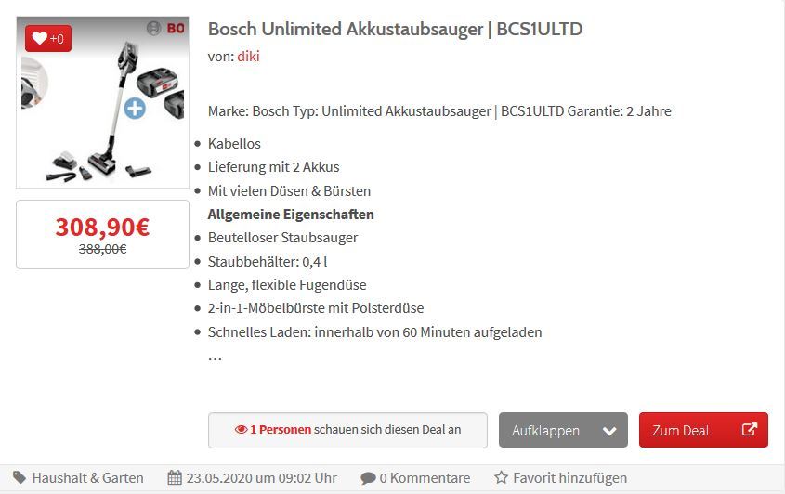785x494 pixels.
Task: Open author profile link diki
Action: pyautogui.click(x=248, y=57)
